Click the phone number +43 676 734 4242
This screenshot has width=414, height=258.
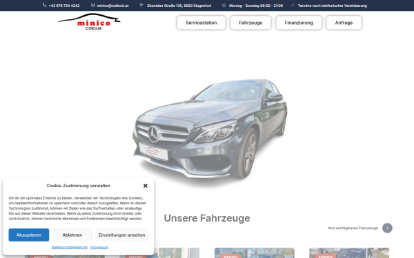click(x=64, y=6)
